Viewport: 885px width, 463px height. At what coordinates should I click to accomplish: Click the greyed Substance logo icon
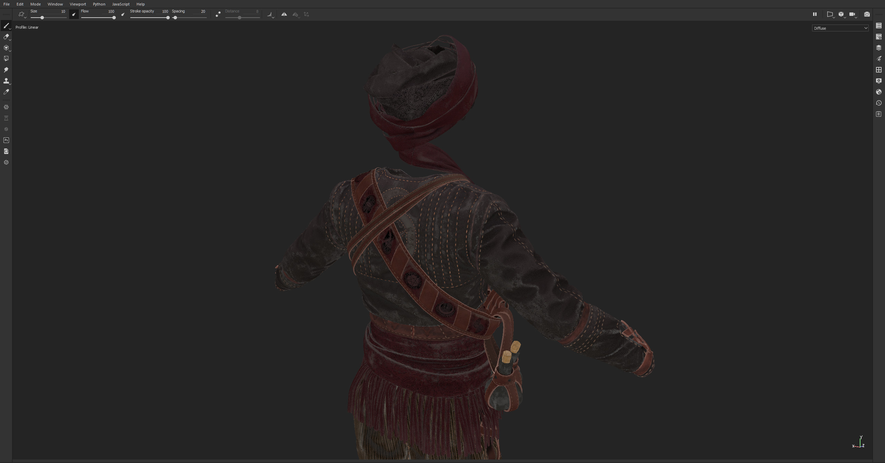(x=6, y=129)
